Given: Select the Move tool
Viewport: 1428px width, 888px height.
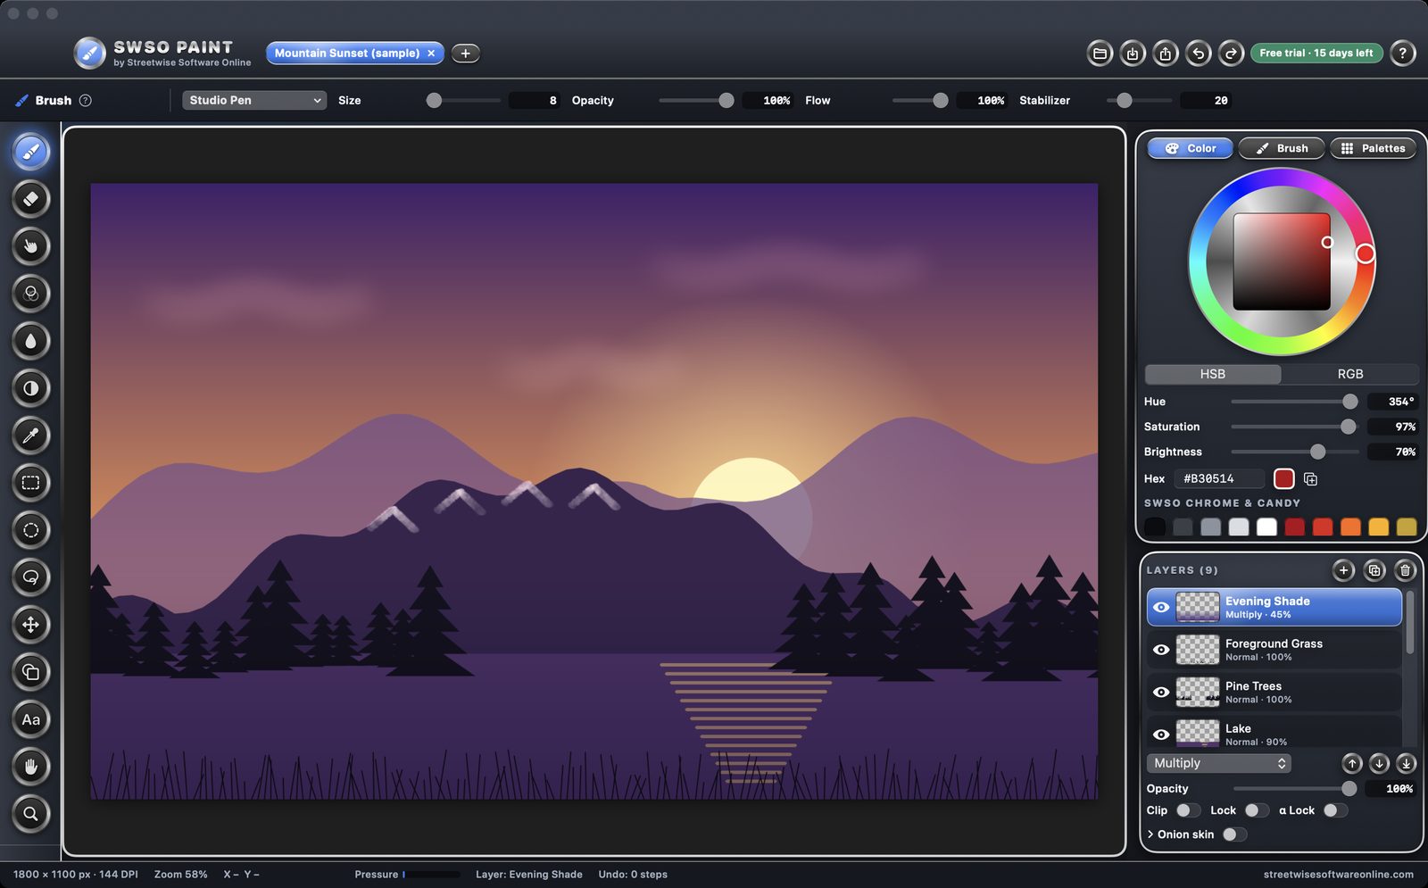Looking at the screenshot, I should tap(30, 625).
